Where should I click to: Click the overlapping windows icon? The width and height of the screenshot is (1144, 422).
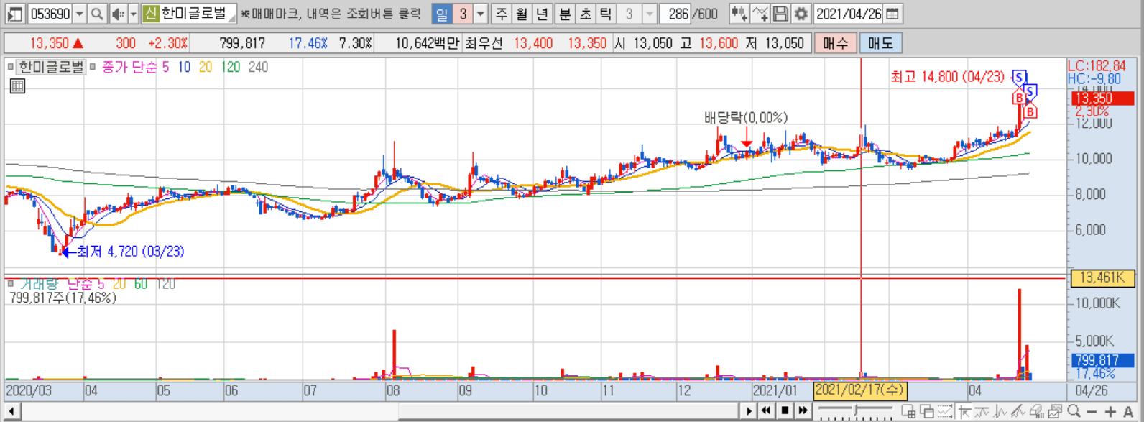coord(927,411)
